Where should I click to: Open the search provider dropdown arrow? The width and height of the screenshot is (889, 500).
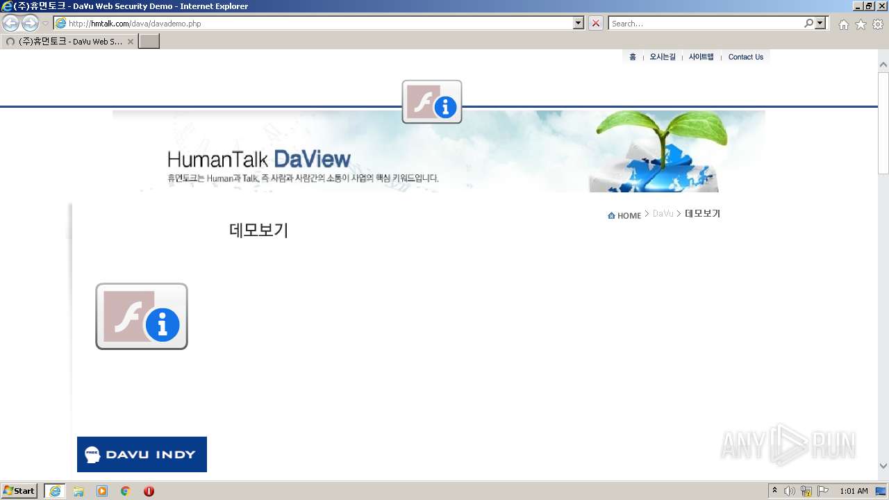tap(821, 23)
